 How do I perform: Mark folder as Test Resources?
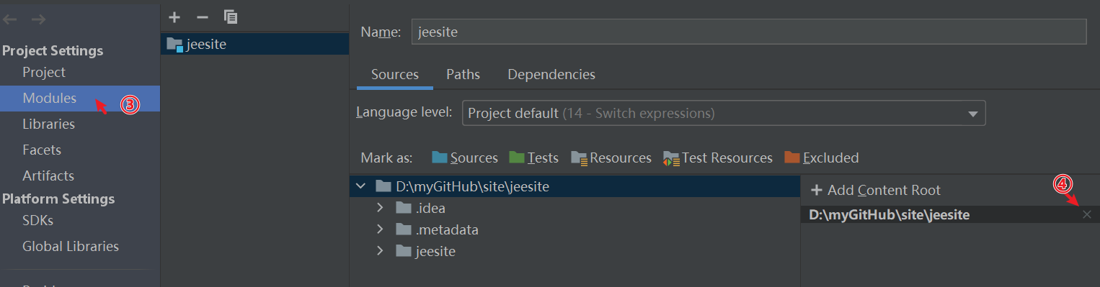[x=718, y=158]
